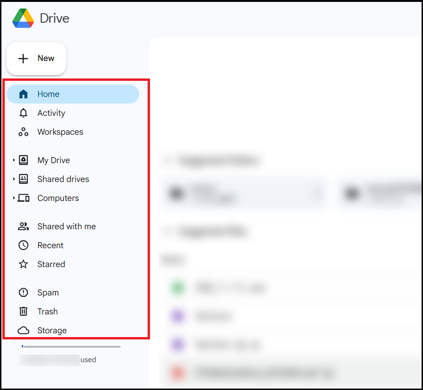Click the Workspaces circles icon
Viewport: 423px width, 390px height.
click(x=23, y=132)
